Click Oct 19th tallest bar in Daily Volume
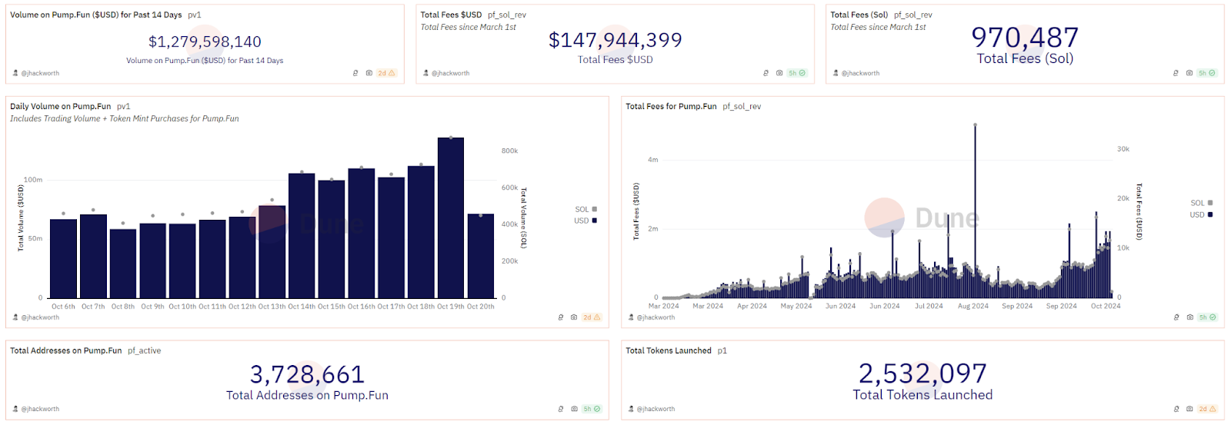Viewport: 1231px width, 425px height. tap(451, 218)
